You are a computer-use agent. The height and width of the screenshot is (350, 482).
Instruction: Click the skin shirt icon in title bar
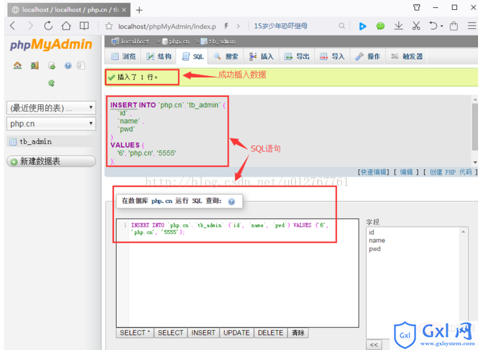pyautogui.click(x=417, y=7)
